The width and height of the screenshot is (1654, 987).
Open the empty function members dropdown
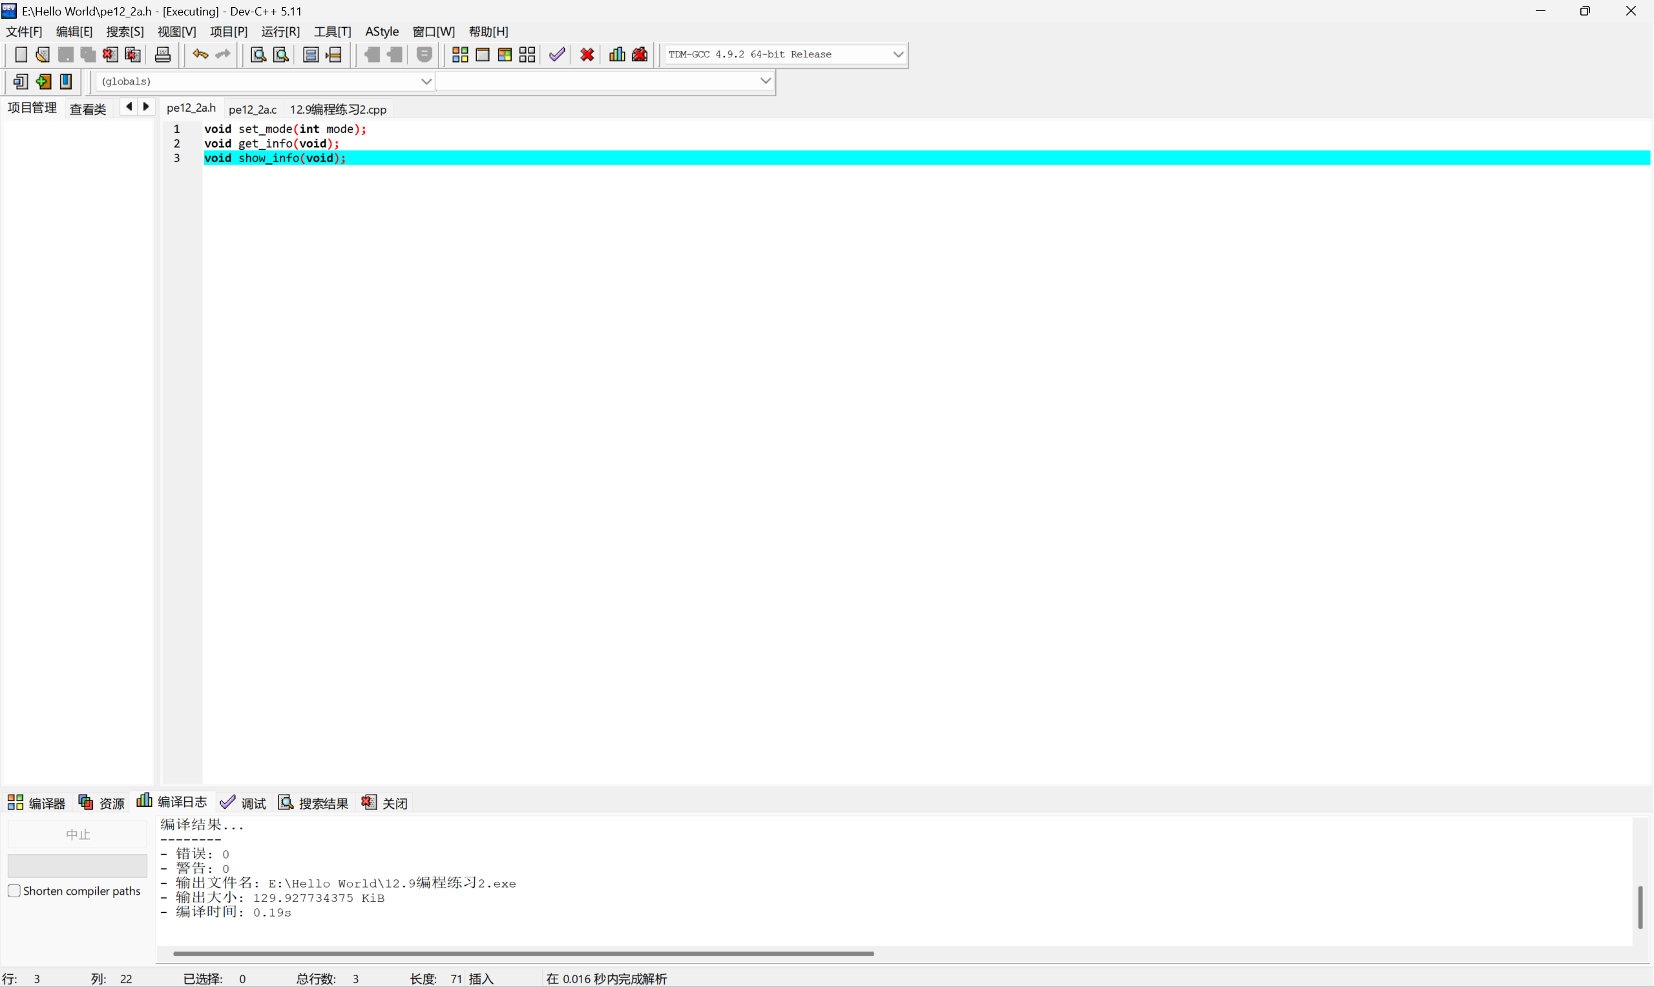pyautogui.click(x=765, y=81)
